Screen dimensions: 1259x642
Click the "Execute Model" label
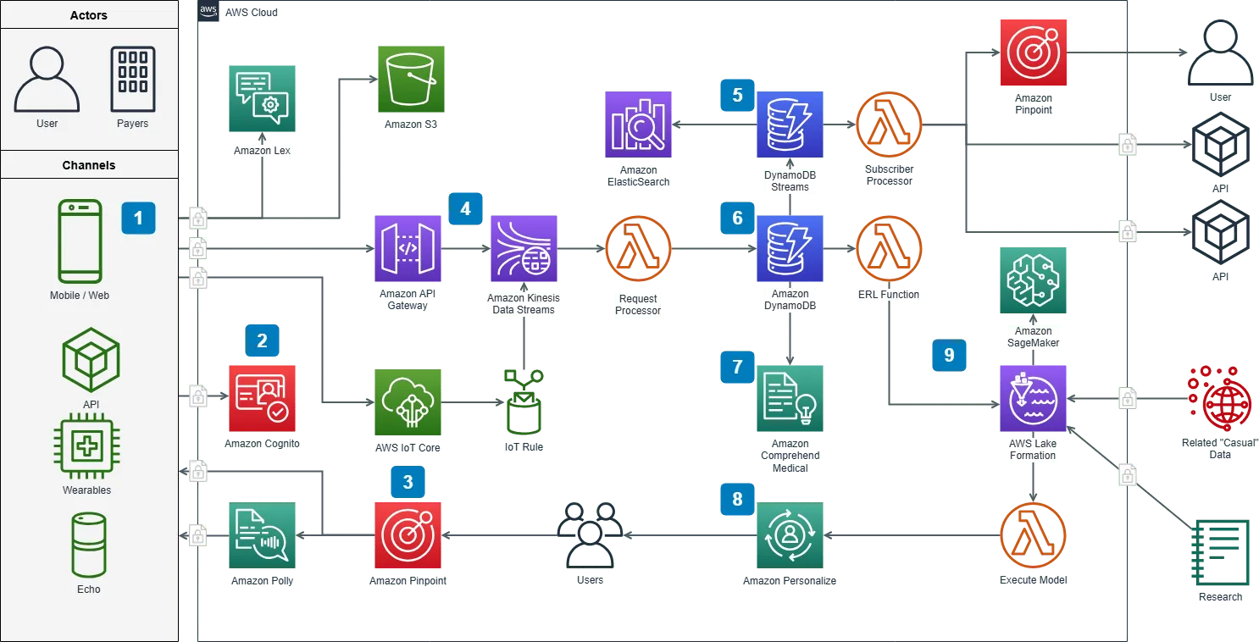[1033, 581]
